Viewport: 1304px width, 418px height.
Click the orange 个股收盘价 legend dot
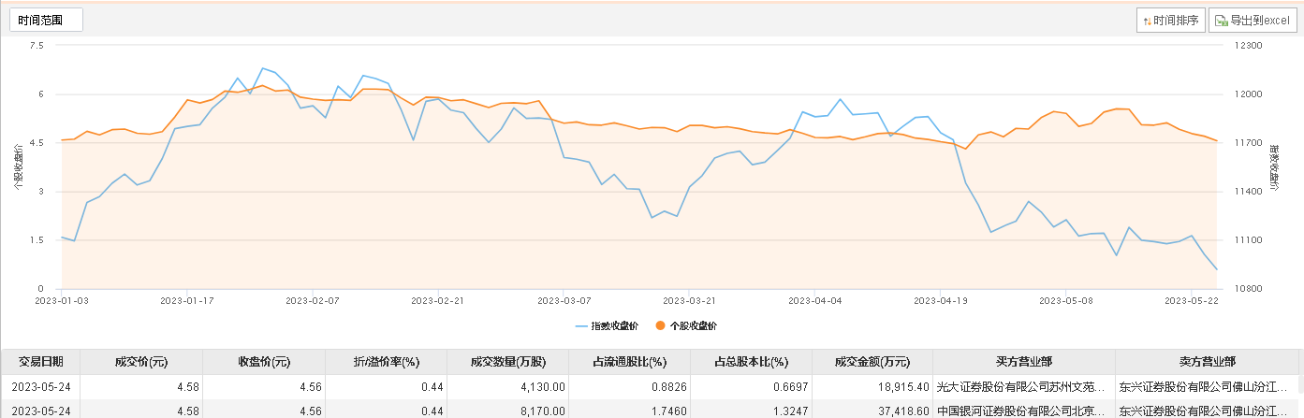point(660,325)
